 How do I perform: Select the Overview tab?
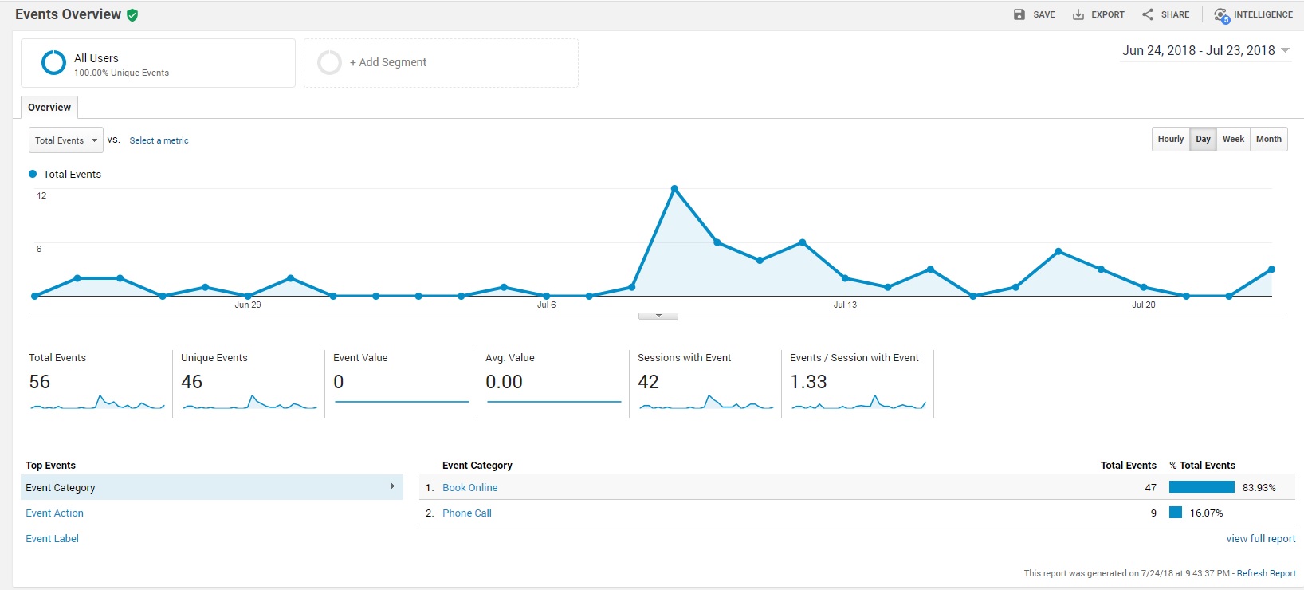(49, 108)
